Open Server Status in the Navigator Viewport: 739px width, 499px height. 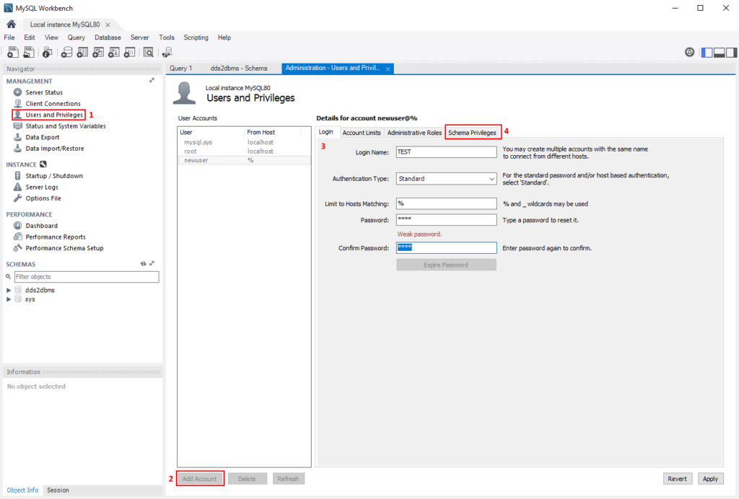pos(44,92)
